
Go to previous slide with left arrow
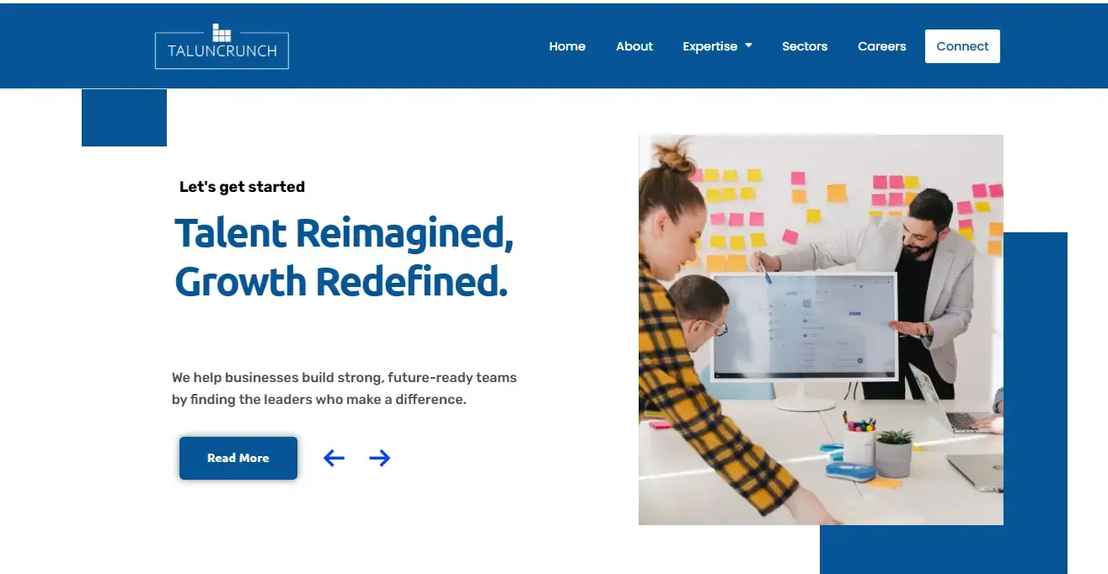coord(335,458)
